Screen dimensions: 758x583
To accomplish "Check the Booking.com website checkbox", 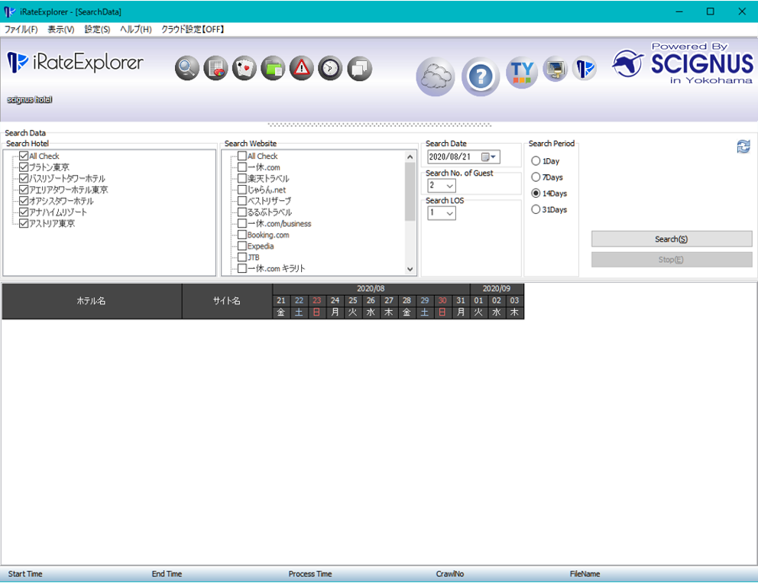I will tap(242, 235).
